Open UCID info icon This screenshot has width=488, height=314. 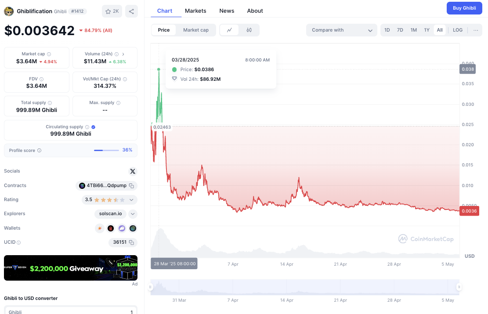pyautogui.click(x=19, y=242)
